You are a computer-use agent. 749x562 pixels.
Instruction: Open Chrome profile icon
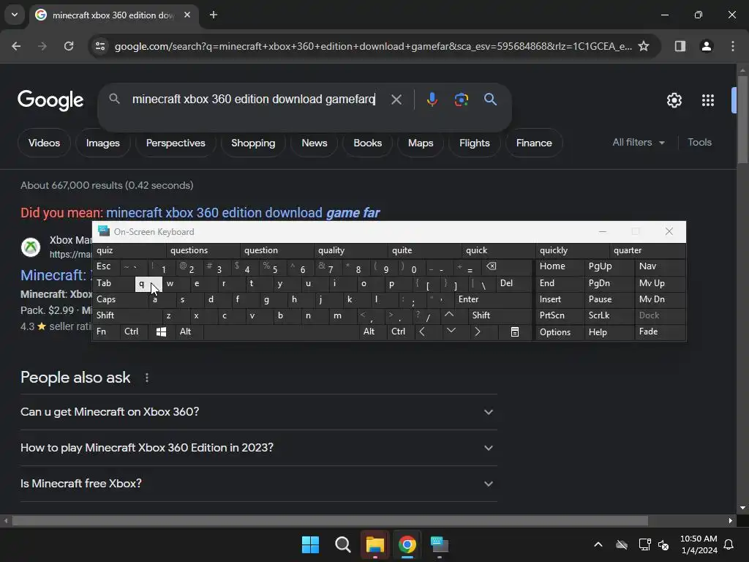[x=707, y=46]
